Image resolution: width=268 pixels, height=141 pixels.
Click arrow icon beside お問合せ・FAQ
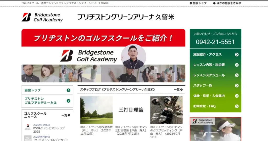(237, 106)
